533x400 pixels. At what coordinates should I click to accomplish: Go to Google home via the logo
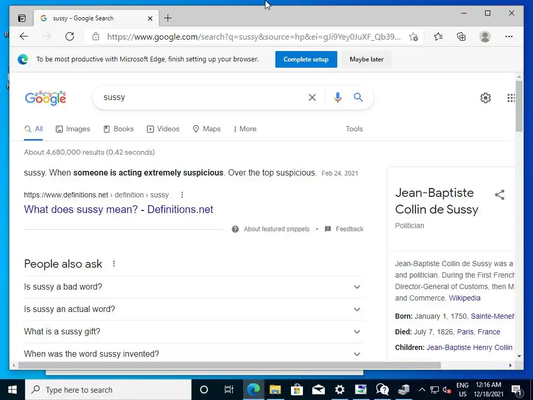pyautogui.click(x=46, y=98)
